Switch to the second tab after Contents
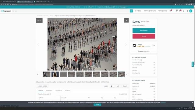Screen dimensions: 195x110 pyautogui.click(x=49, y=90)
